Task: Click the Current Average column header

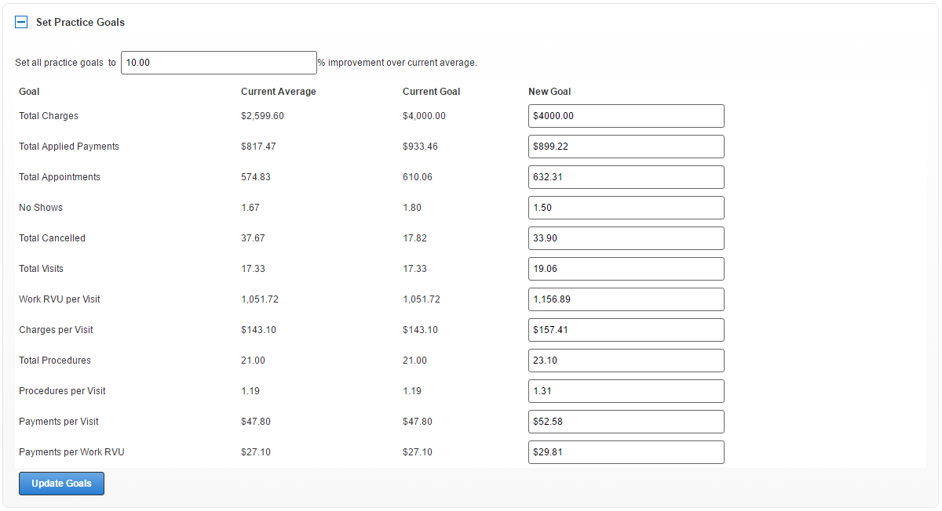Action: [x=278, y=92]
